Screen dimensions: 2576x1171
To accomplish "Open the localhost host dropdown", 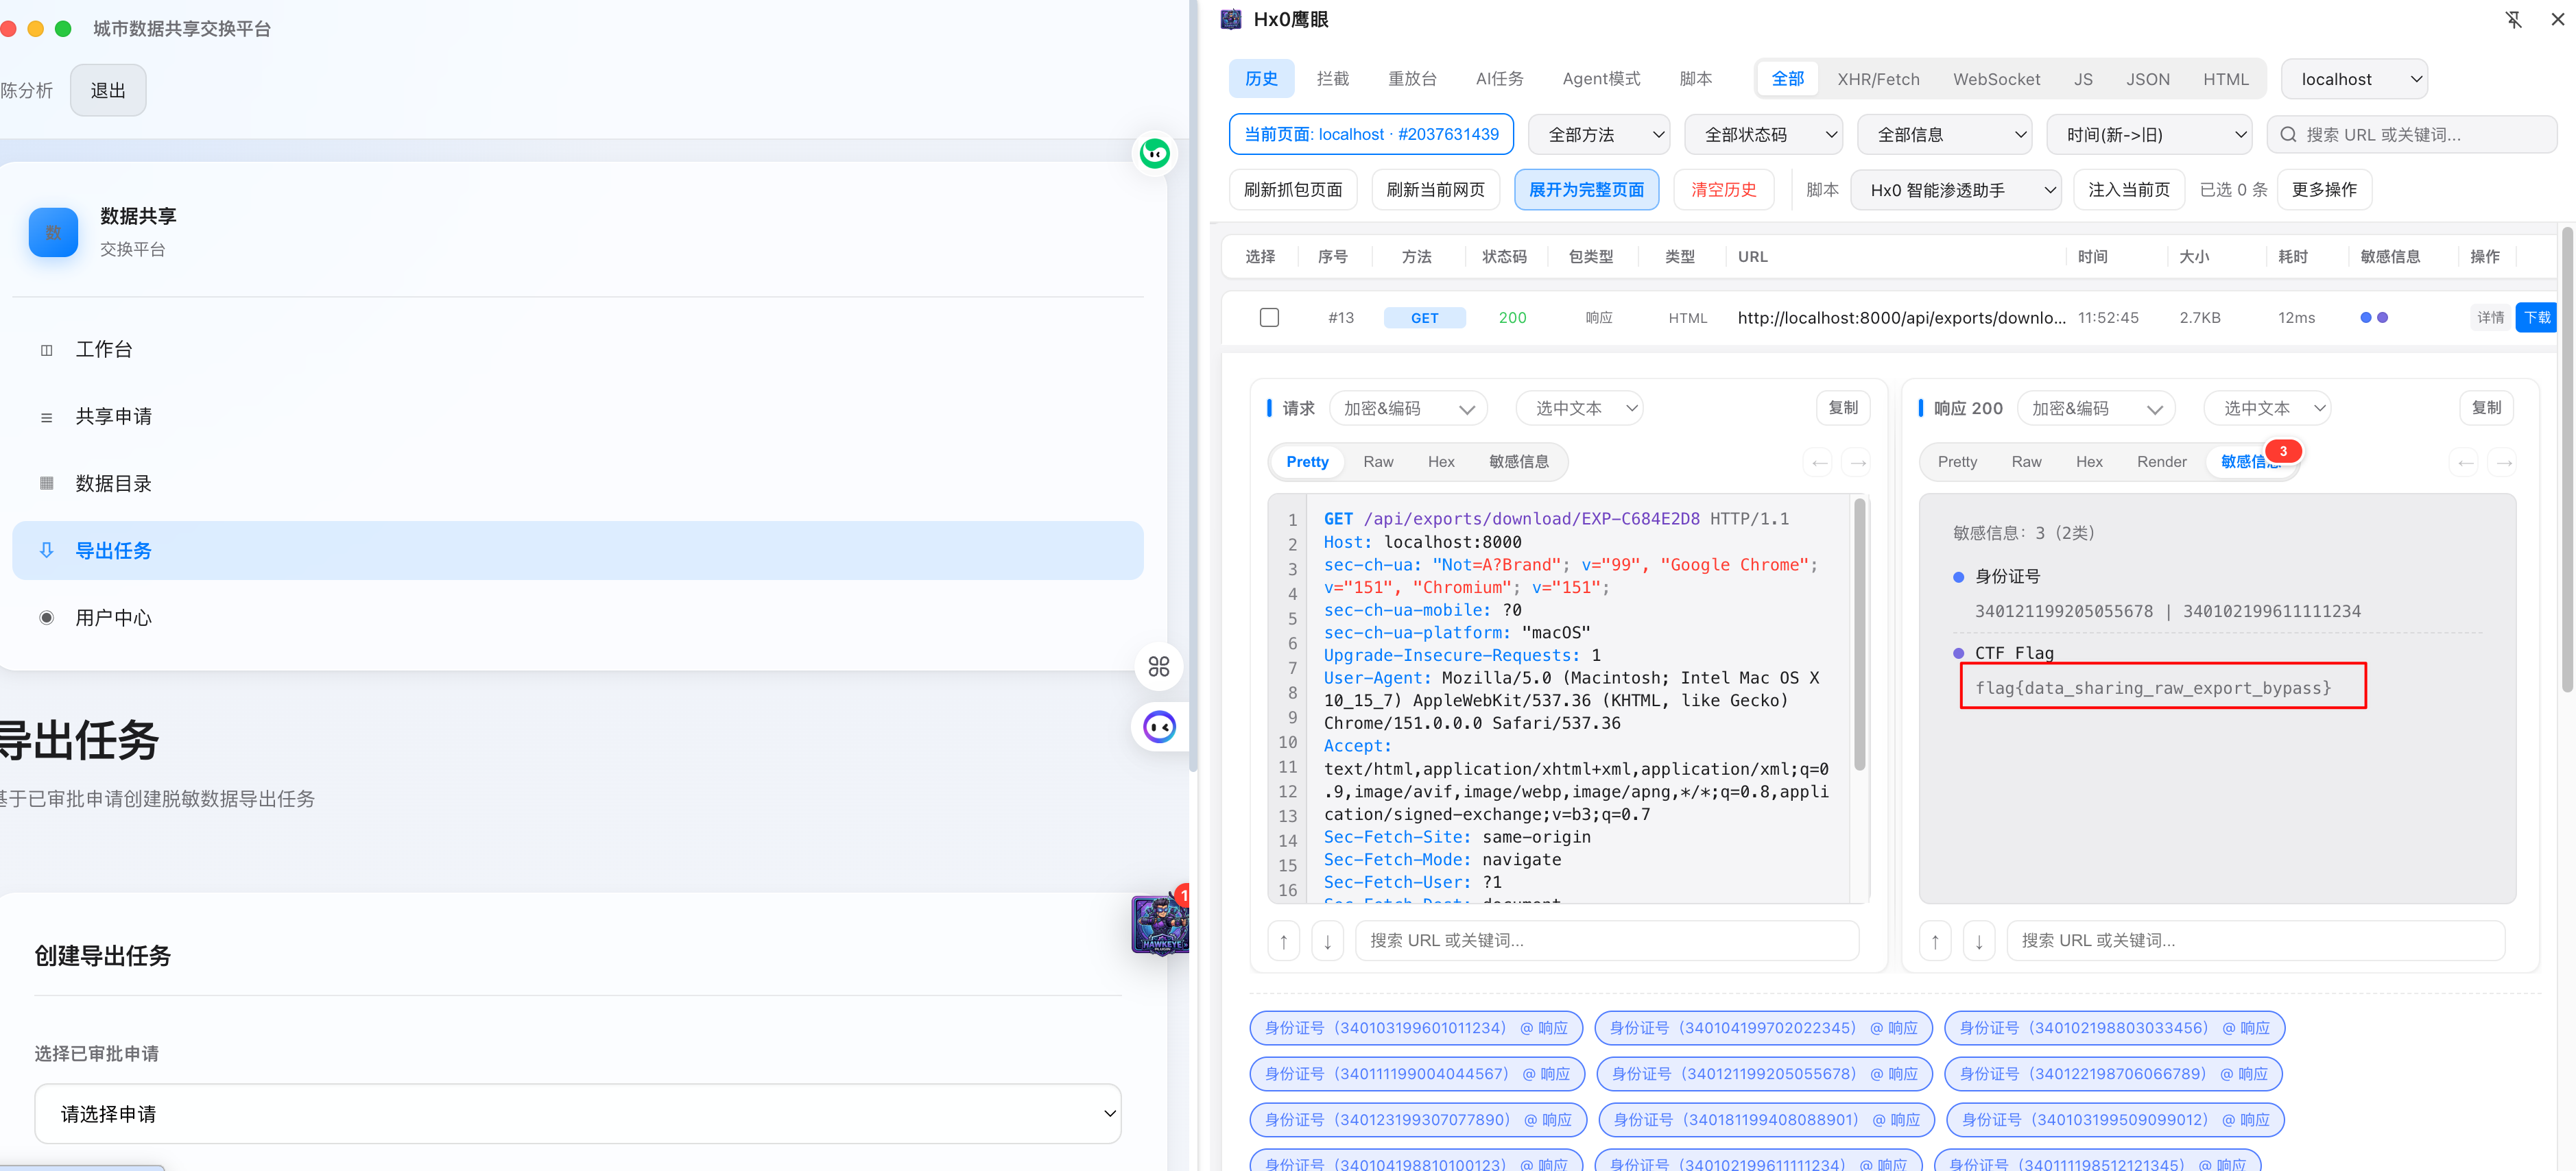I will 2354,79.
